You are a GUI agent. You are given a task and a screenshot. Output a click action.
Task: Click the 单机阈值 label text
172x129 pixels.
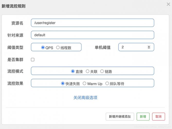(x=103, y=47)
